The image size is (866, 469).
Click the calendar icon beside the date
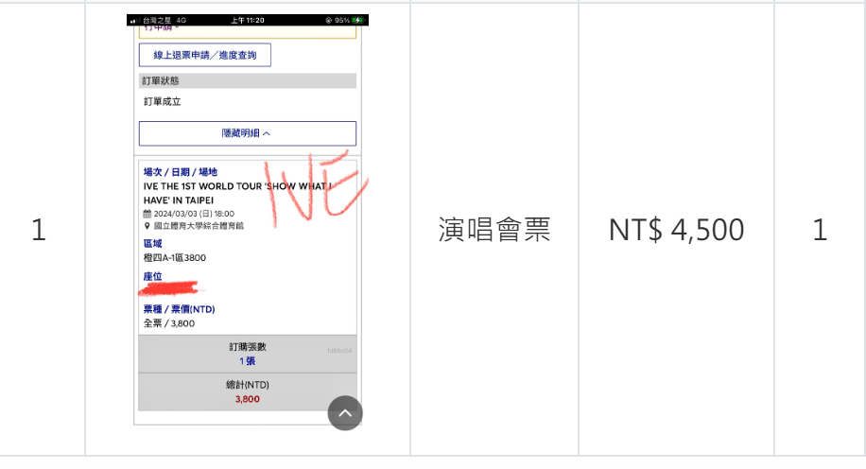point(147,214)
